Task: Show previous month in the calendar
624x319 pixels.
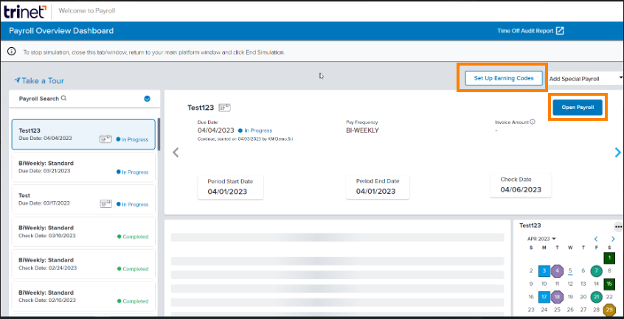Action: (596, 239)
